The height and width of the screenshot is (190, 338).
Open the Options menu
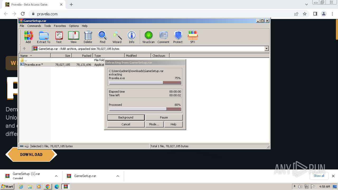point(74,26)
